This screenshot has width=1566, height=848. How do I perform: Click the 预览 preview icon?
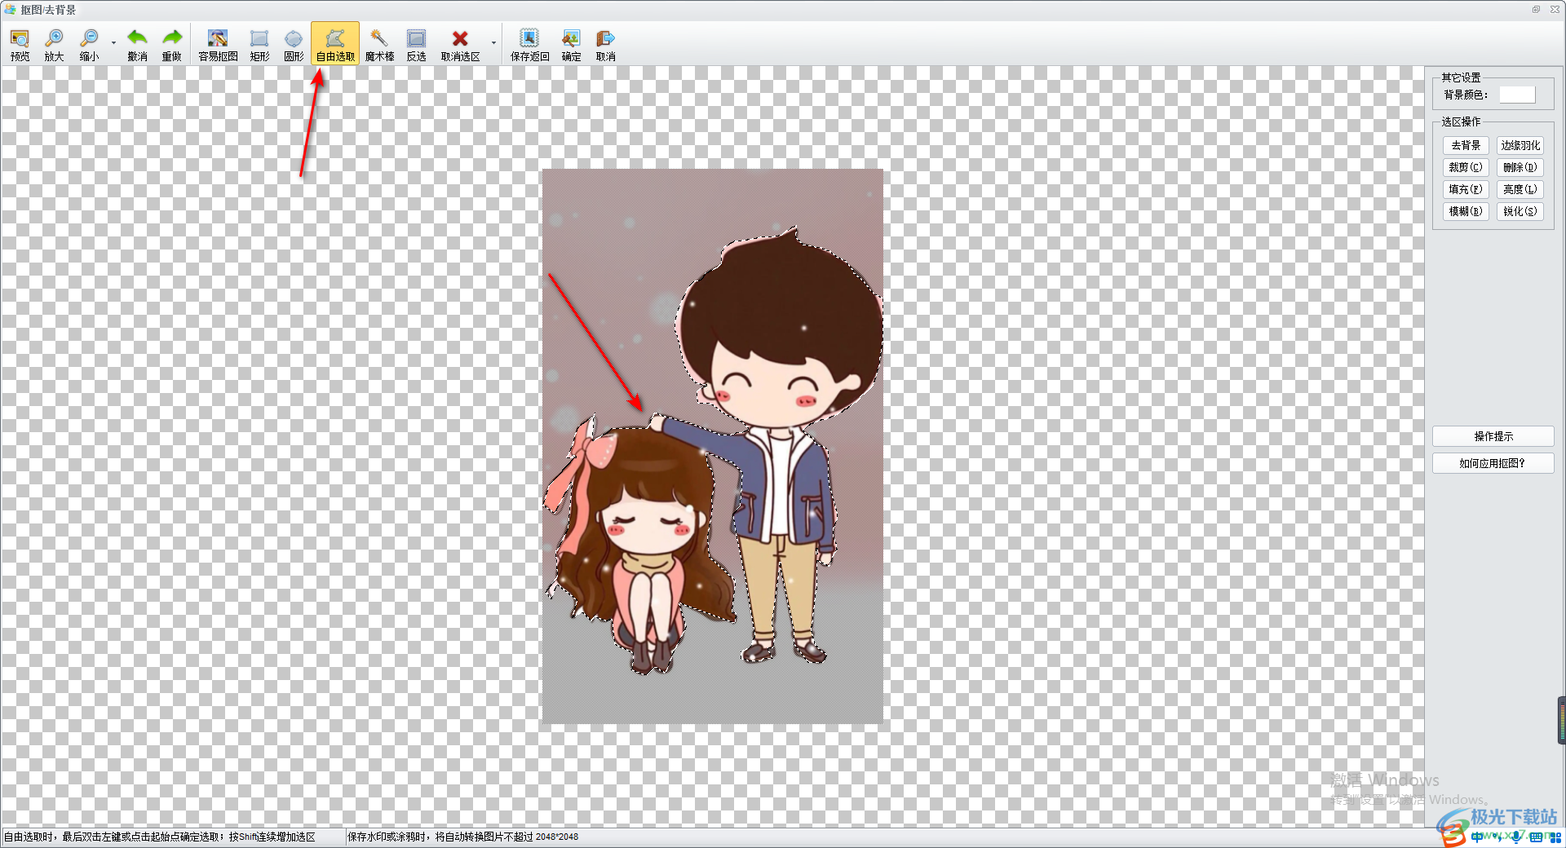pos(20,44)
